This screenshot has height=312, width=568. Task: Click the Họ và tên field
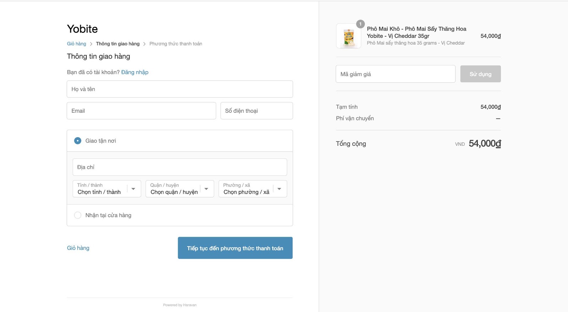coord(180,89)
